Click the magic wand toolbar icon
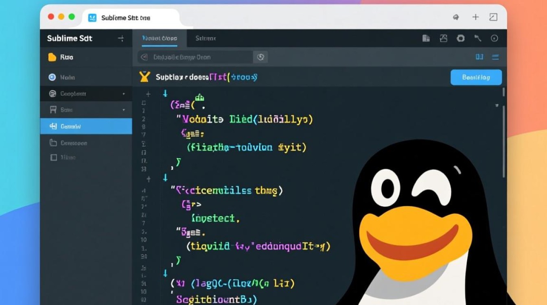 coord(478,38)
